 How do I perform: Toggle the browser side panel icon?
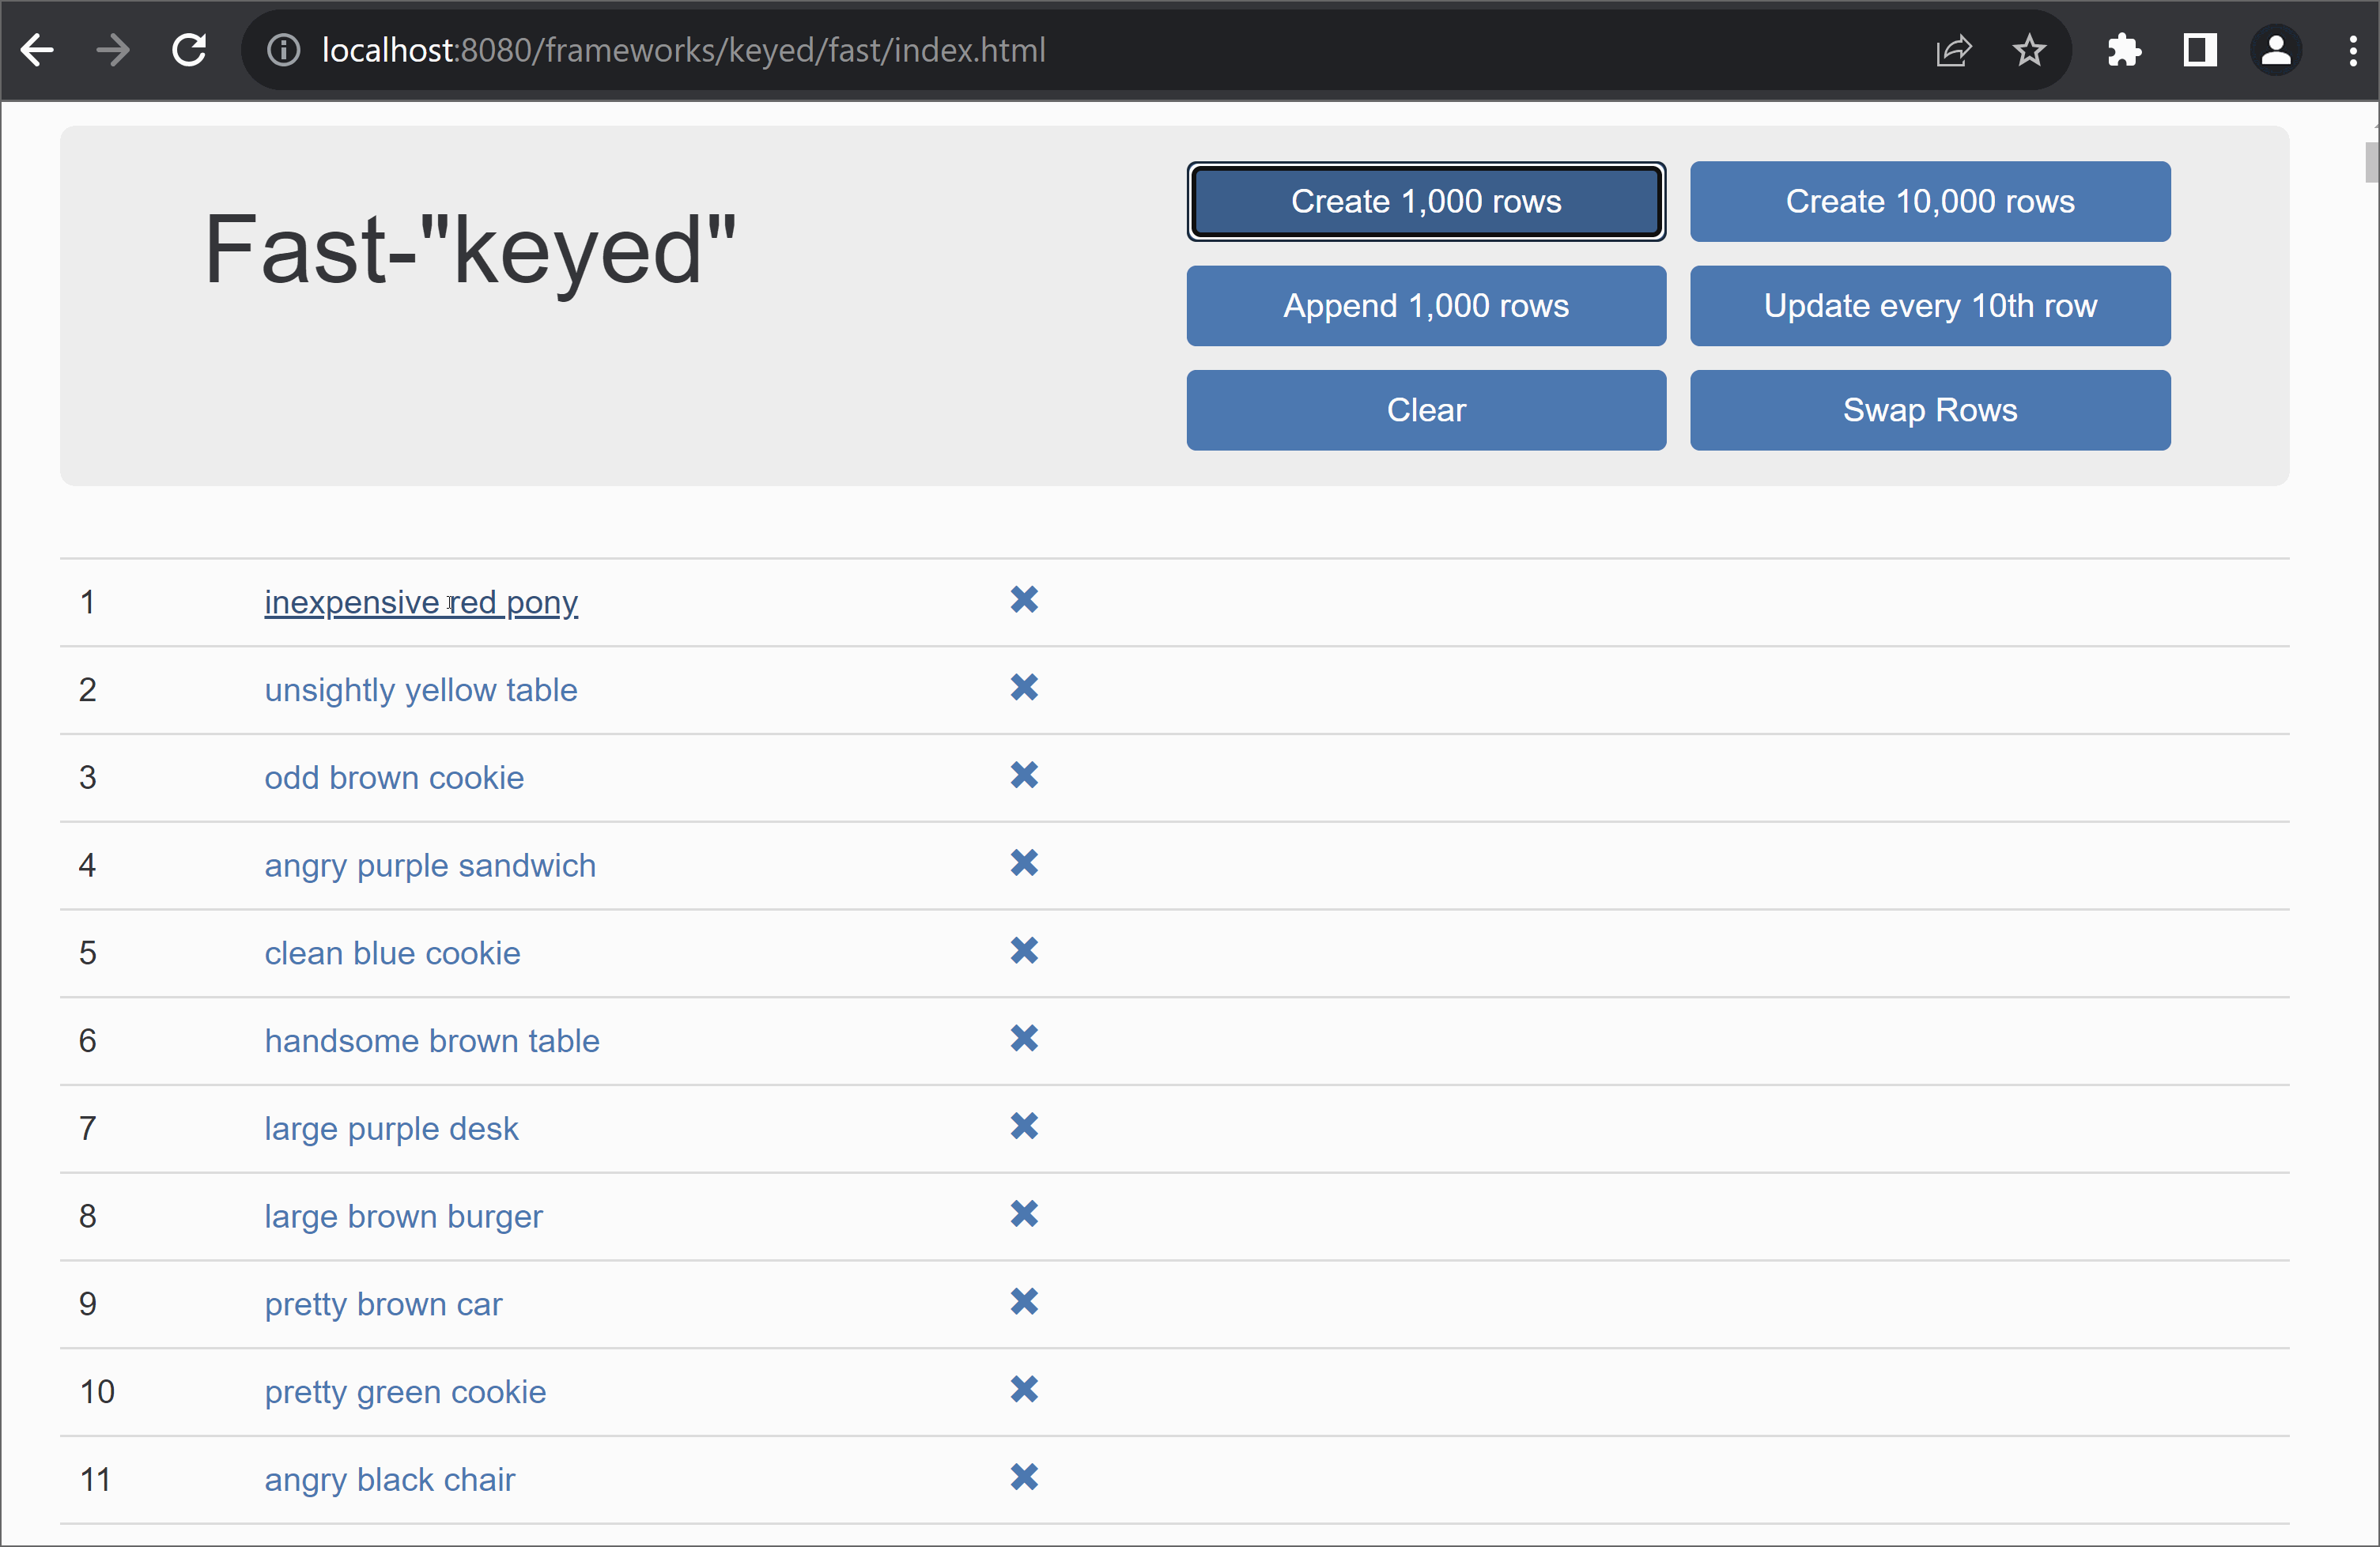[2199, 50]
